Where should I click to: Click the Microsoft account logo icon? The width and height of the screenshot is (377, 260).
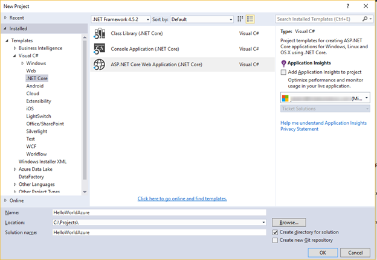285,98
